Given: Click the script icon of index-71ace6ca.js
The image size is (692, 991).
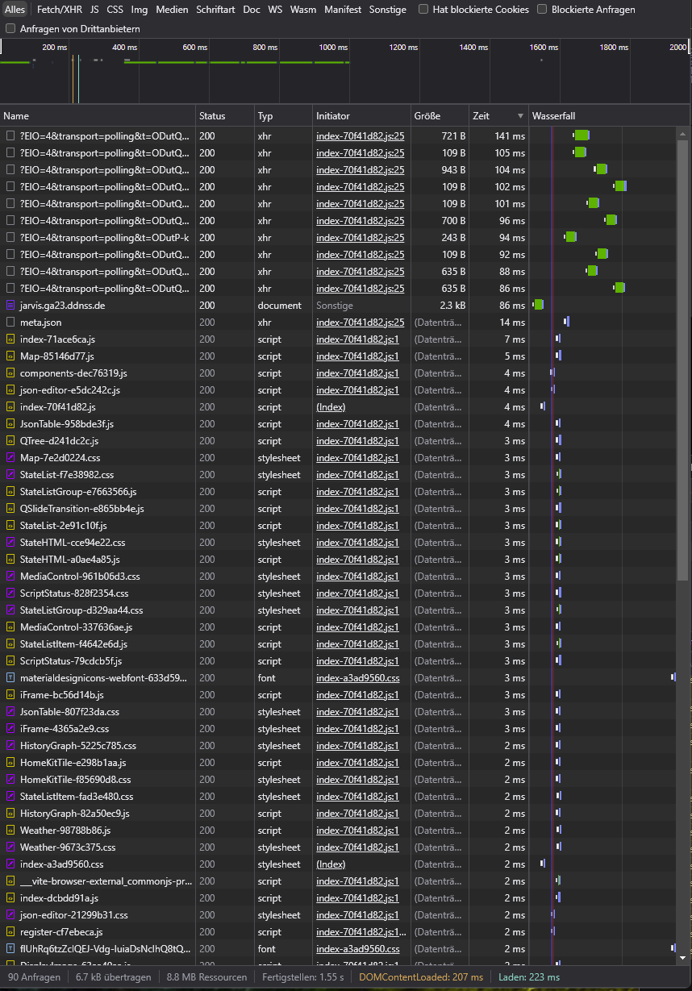Looking at the screenshot, I should click(10, 339).
